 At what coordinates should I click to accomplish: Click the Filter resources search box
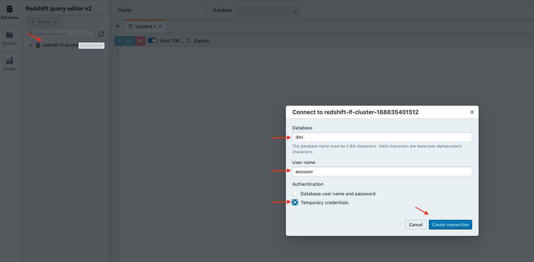coord(60,34)
